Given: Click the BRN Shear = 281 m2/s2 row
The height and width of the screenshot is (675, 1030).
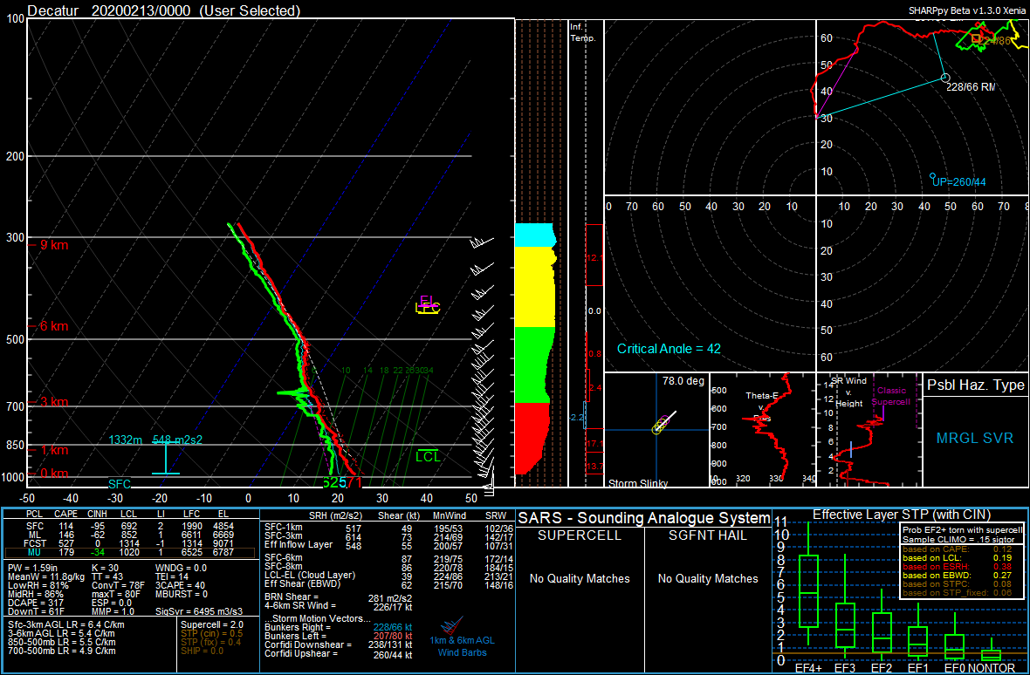Looking at the screenshot, I should 339,599.
